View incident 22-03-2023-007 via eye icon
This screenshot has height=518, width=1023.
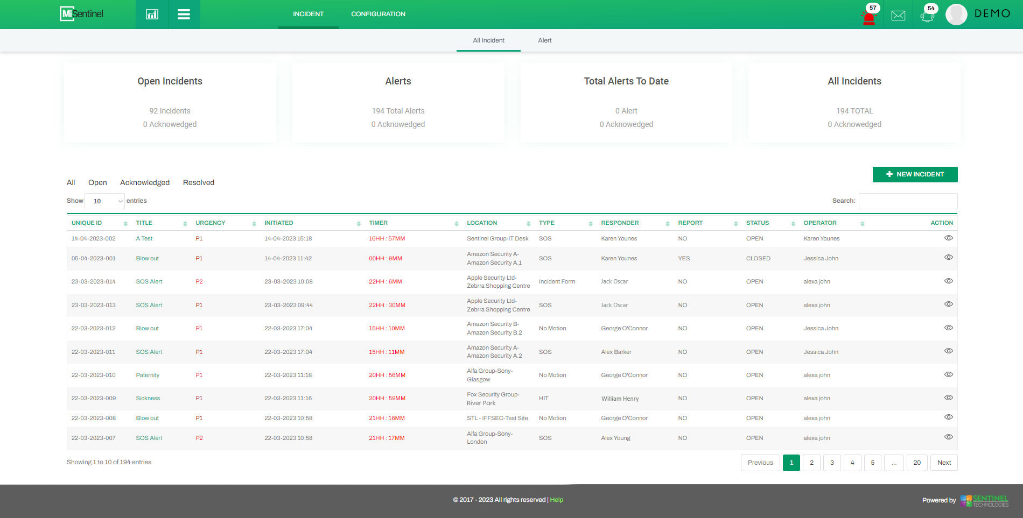click(x=948, y=437)
